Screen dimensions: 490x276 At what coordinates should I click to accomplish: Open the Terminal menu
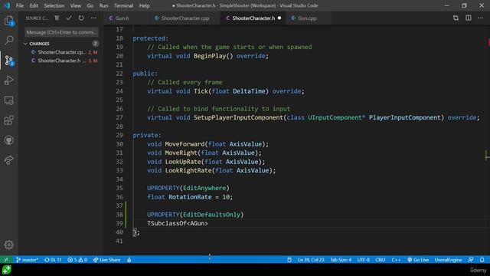123,5
